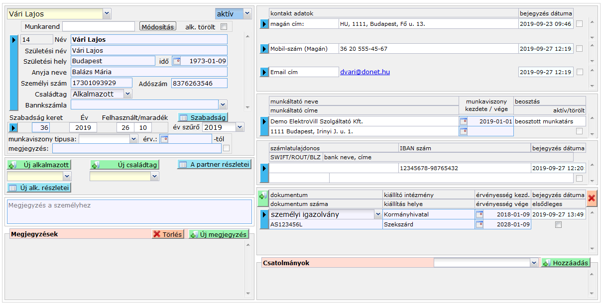
Task: Open the Családtag Alkalmazott dropdown
Action: coord(127,94)
